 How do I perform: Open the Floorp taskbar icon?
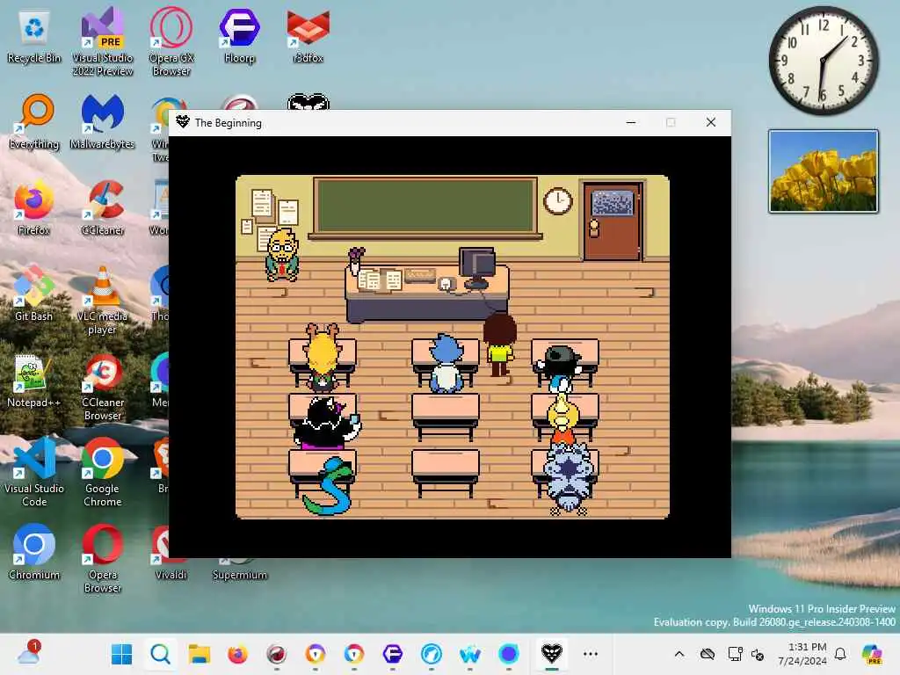click(x=393, y=654)
